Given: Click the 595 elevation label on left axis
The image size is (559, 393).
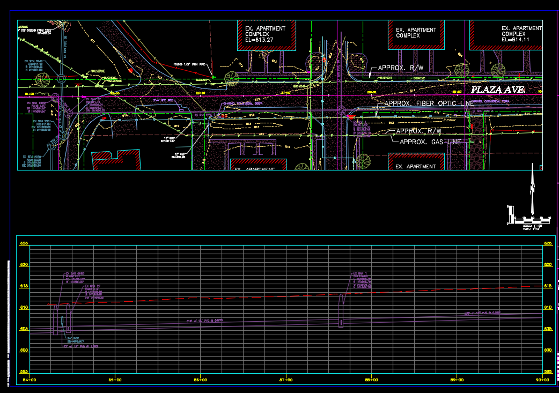Looking at the screenshot, I should [24, 371].
